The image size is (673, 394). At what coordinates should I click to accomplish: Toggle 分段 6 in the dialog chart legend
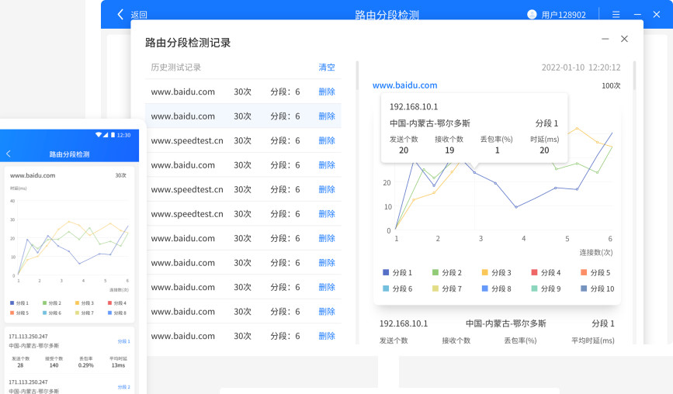pyautogui.click(x=397, y=289)
